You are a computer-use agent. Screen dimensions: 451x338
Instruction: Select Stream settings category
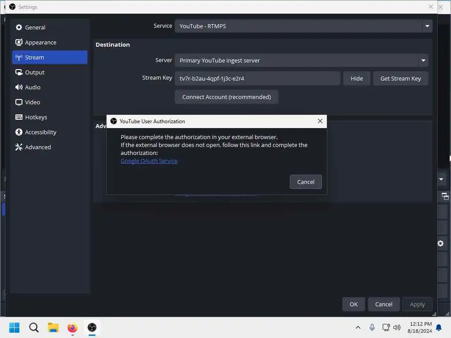pos(49,57)
